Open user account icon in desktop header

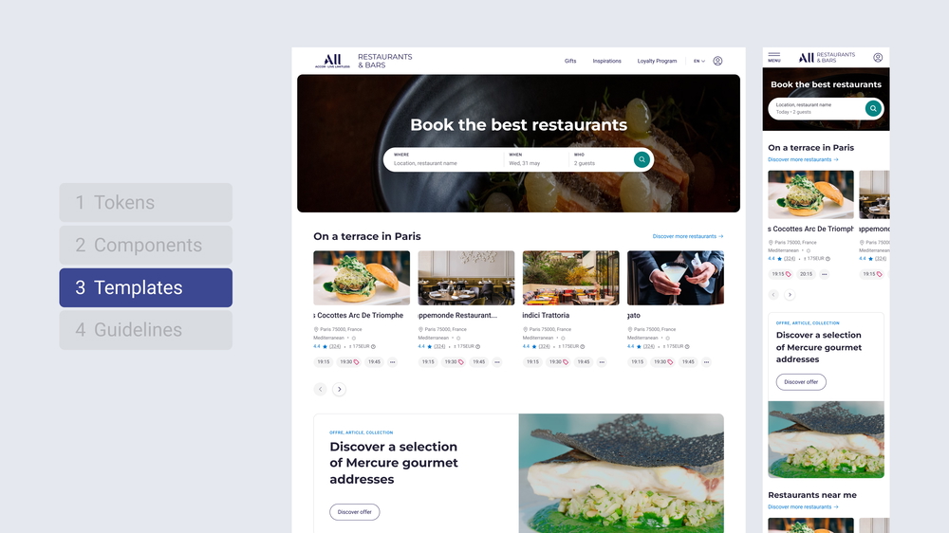pos(717,61)
